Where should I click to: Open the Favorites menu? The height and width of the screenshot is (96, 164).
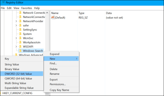[26, 8]
